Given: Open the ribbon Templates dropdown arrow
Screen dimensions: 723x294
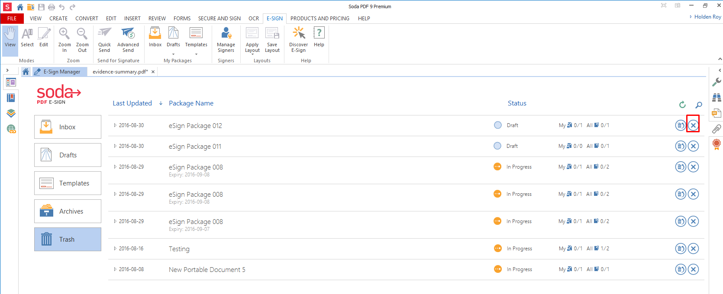Looking at the screenshot, I should point(196,54).
